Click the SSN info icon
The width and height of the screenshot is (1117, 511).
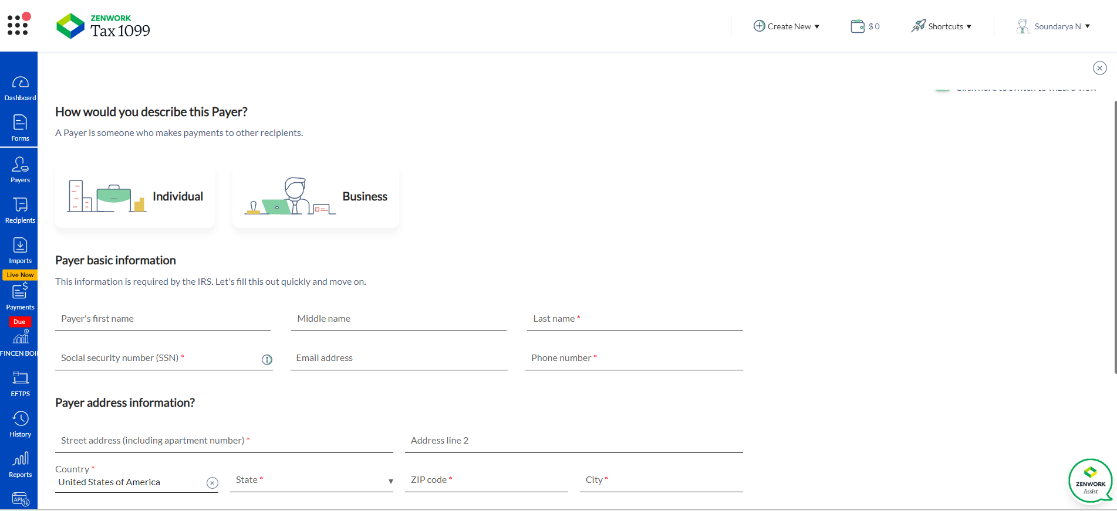[267, 360]
